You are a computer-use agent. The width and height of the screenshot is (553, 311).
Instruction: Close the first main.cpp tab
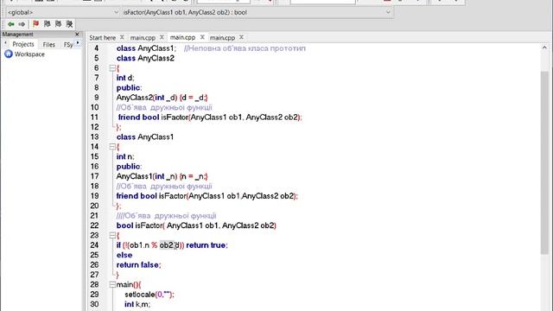(162, 37)
